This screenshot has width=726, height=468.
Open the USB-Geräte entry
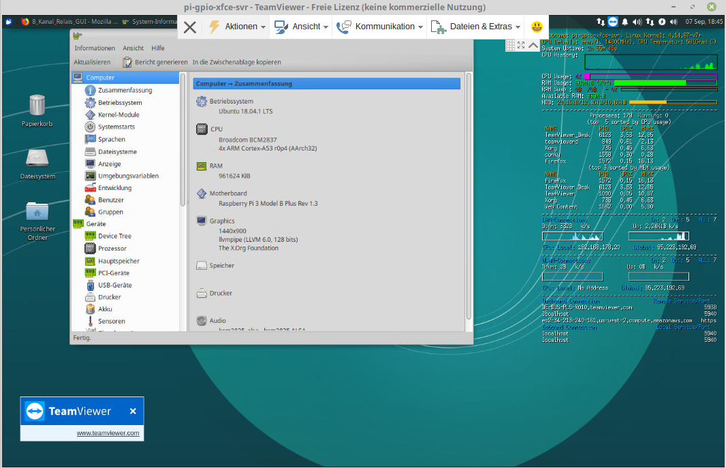(114, 285)
